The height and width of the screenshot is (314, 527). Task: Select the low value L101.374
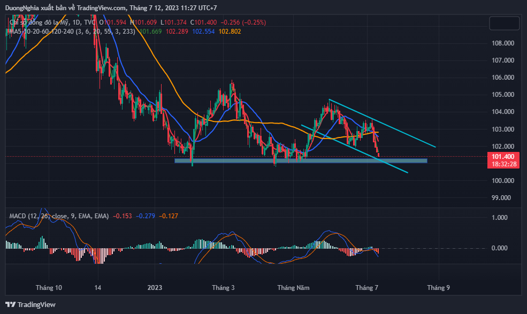[x=173, y=22]
